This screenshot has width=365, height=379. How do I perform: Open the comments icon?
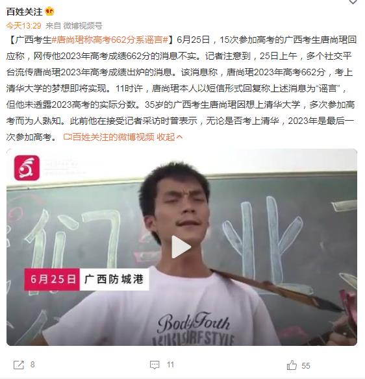point(155,365)
